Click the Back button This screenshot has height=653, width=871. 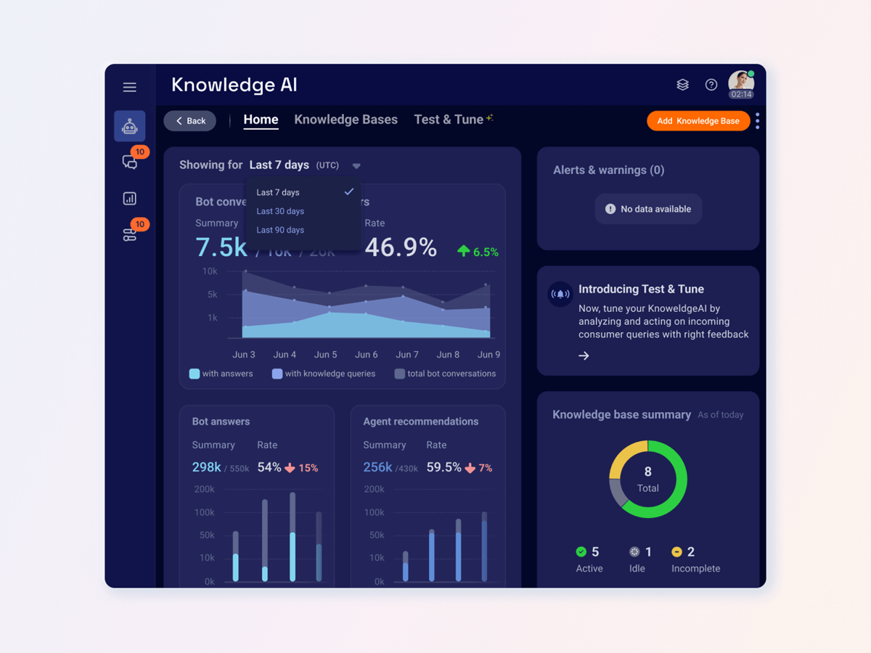[190, 120]
